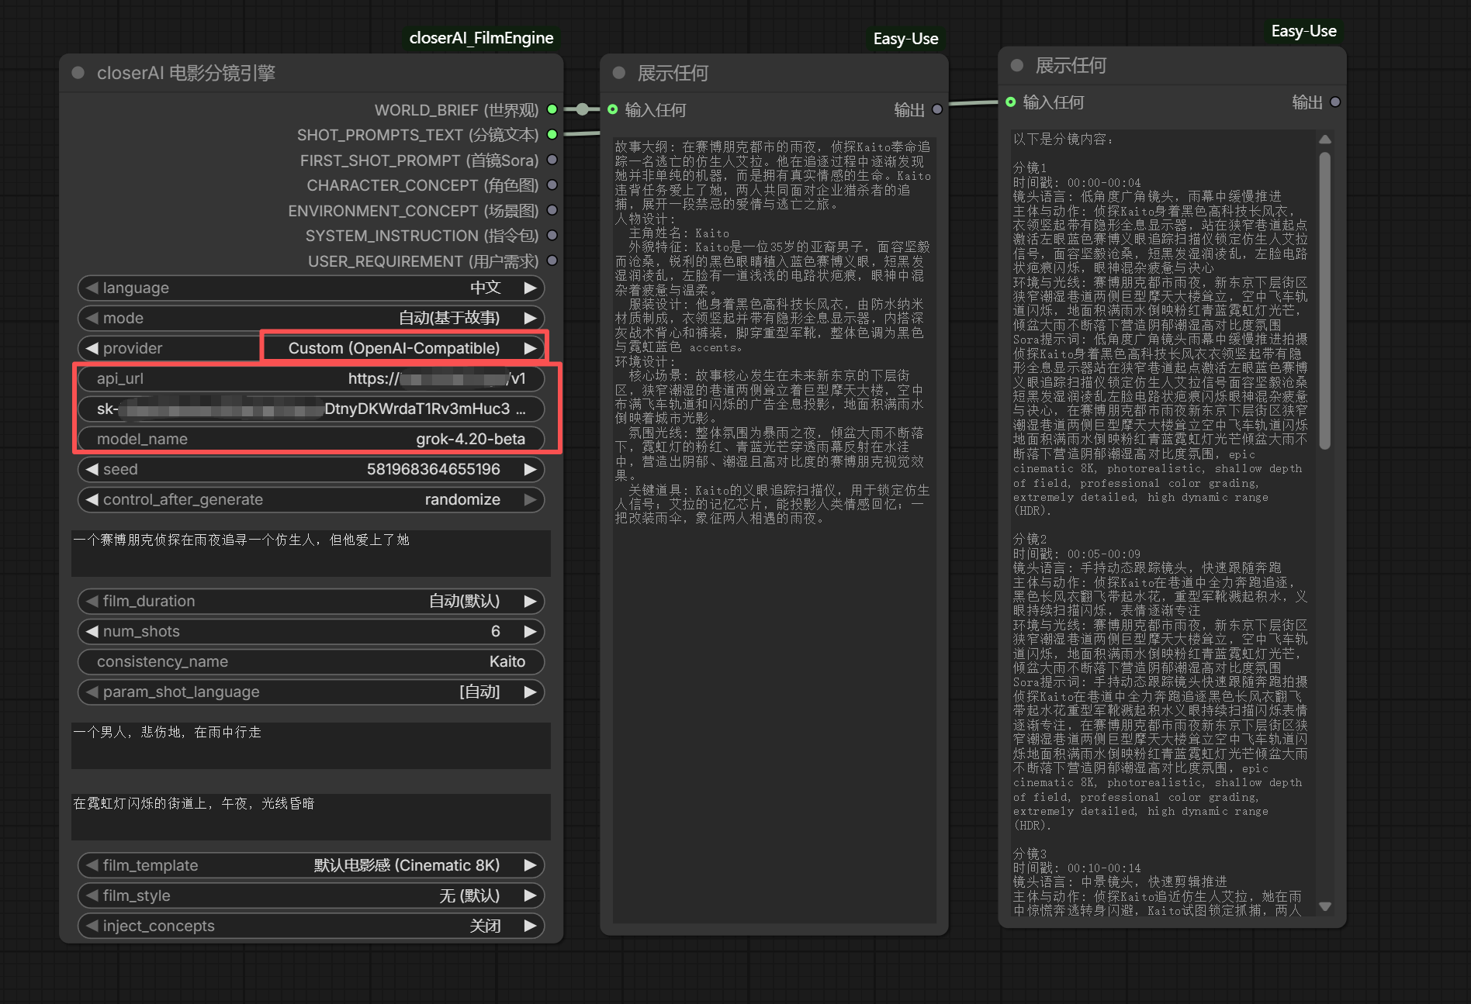The width and height of the screenshot is (1471, 1004).
Task: Click the SHOT_PROMPTS_TEXT output port dot
Action: tap(552, 135)
